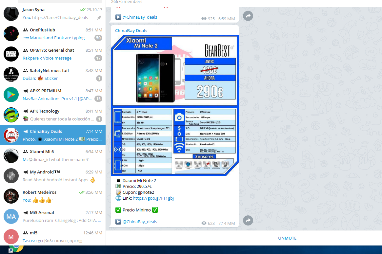The image size is (382, 254).
Task: Open SafetyNet must fail group
Action: [53, 74]
